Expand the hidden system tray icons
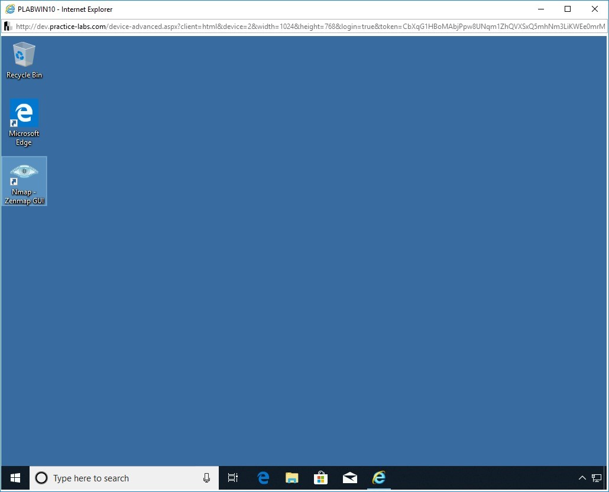 tap(582, 478)
